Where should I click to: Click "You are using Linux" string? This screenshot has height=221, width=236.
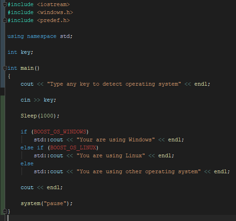[111, 155]
